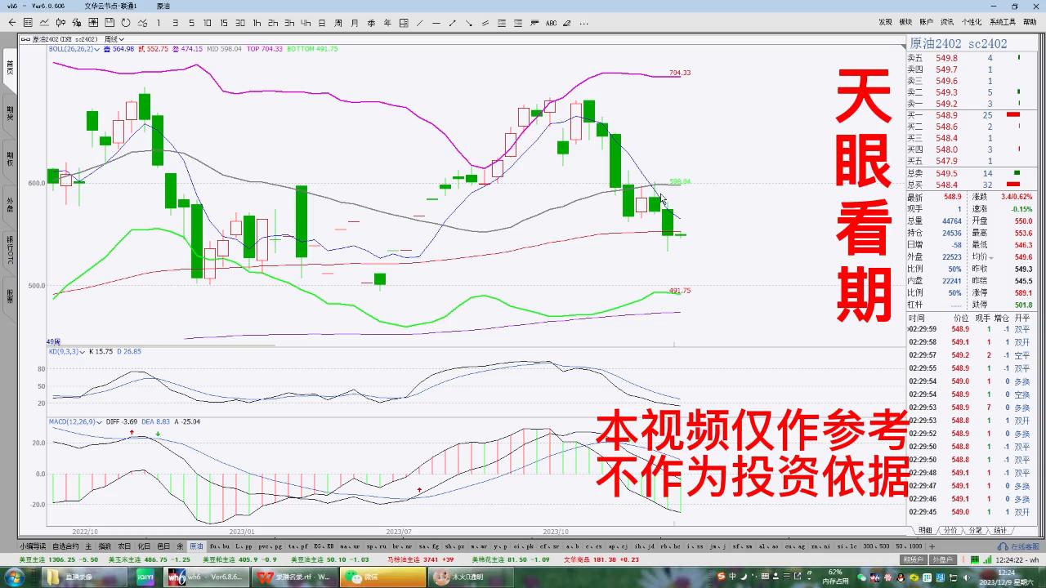Switch chart to yearly period 年
1046x588 pixels.
click(387, 23)
